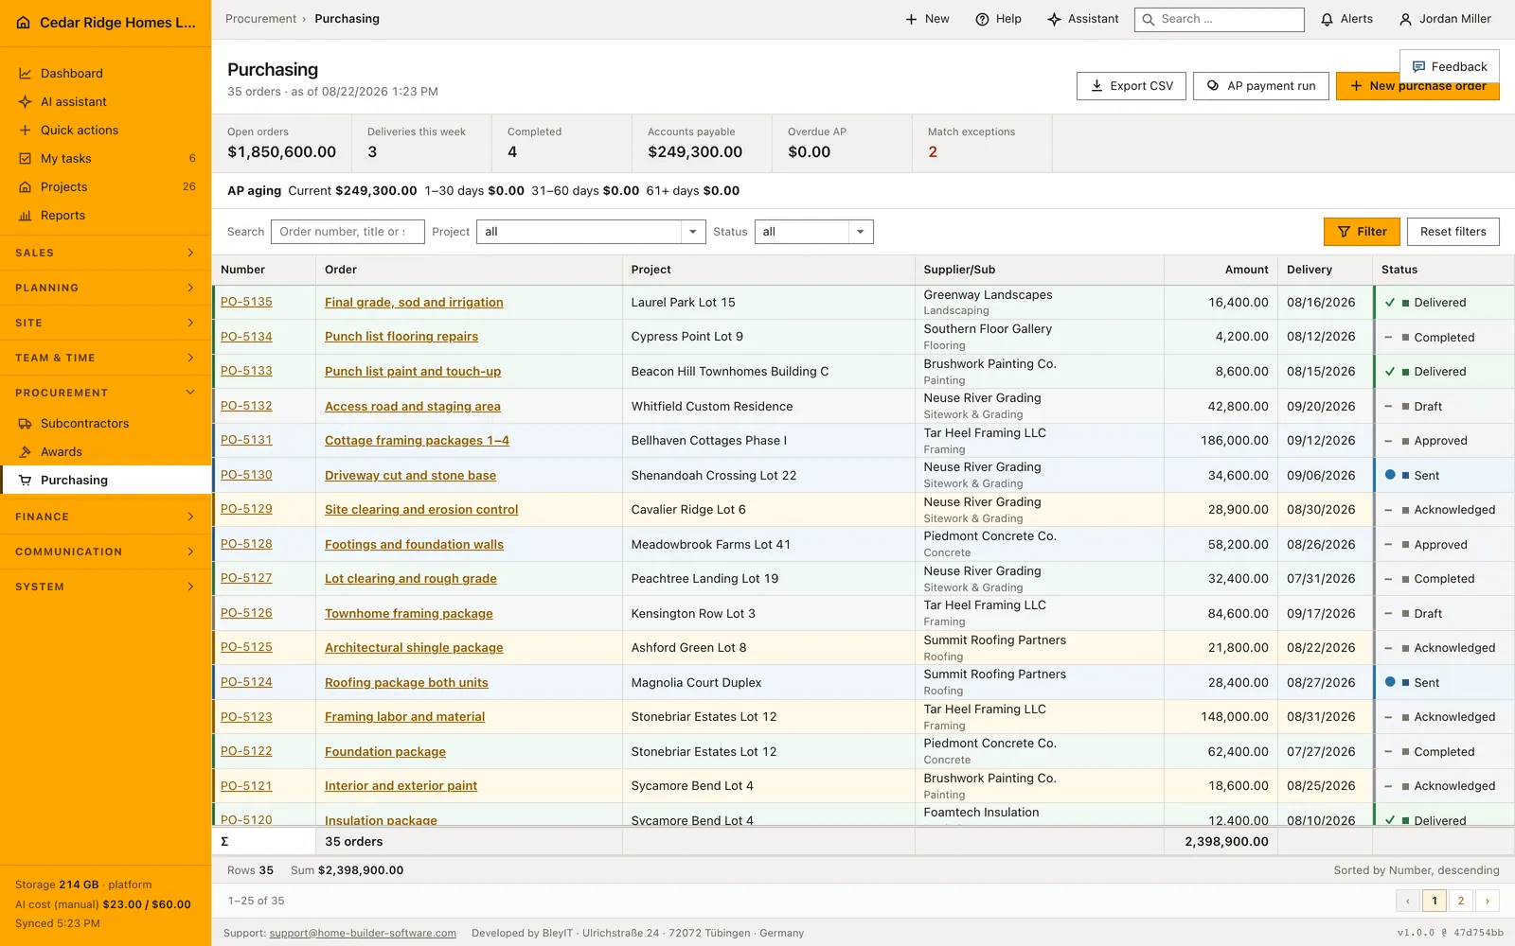Open Subcontractors page from sidebar

point(105,424)
